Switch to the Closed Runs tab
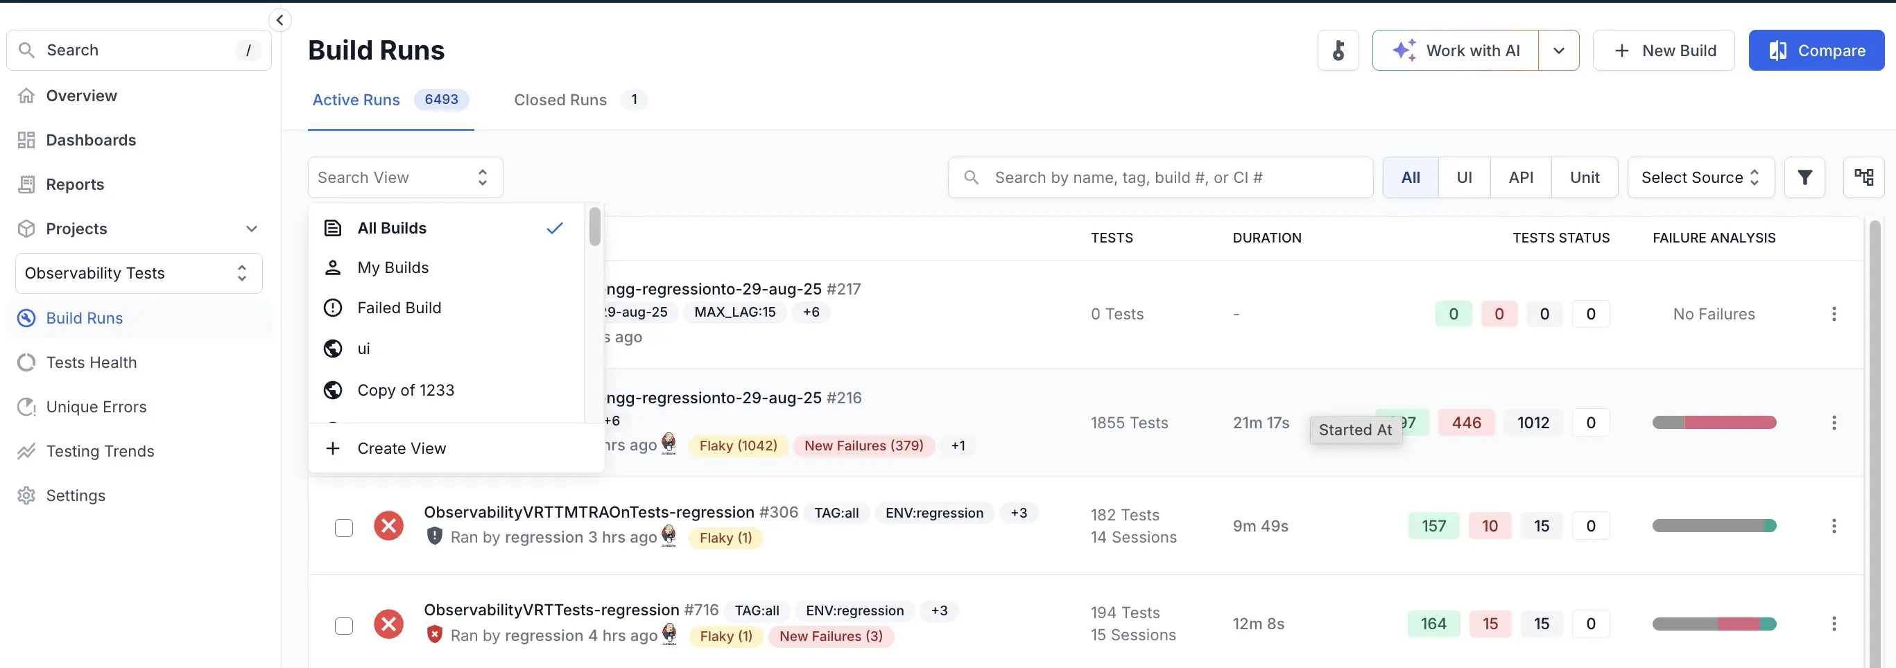The image size is (1896, 668). [560, 99]
